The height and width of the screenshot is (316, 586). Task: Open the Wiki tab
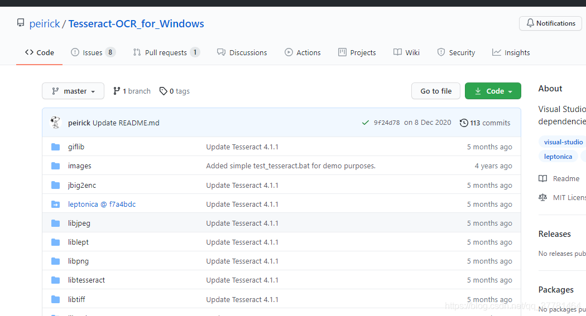point(406,52)
